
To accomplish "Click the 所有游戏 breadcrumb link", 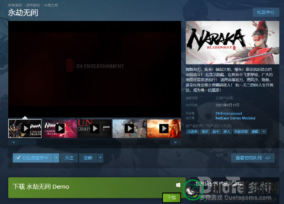I will tap(15, 5).
